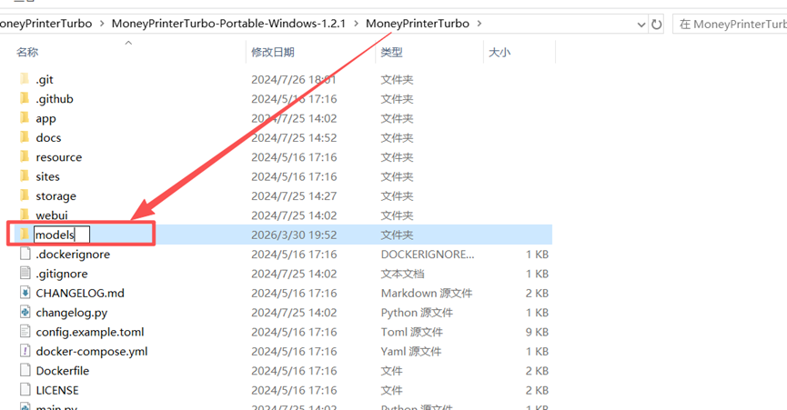
Task: Click the changelog.py Python file icon
Action: click(25, 312)
